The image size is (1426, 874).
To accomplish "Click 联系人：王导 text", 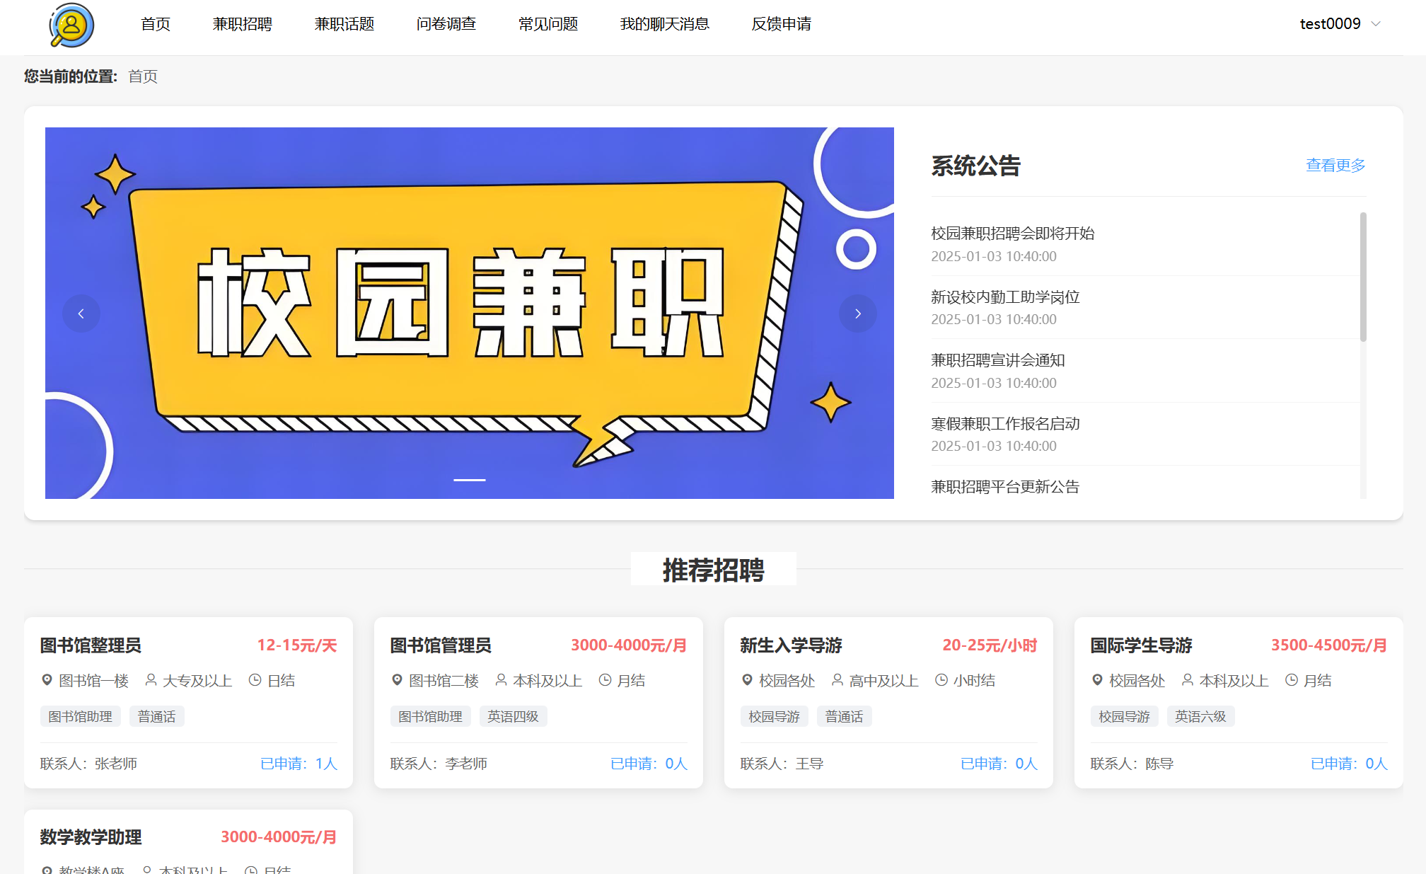I will click(x=782, y=764).
